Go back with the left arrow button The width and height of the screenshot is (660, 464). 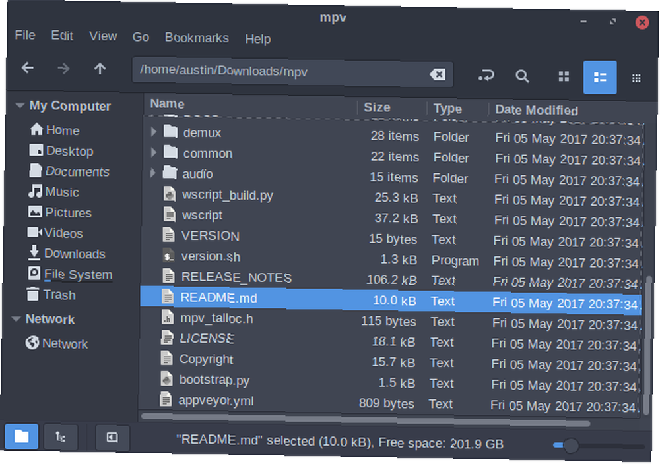pyautogui.click(x=28, y=68)
